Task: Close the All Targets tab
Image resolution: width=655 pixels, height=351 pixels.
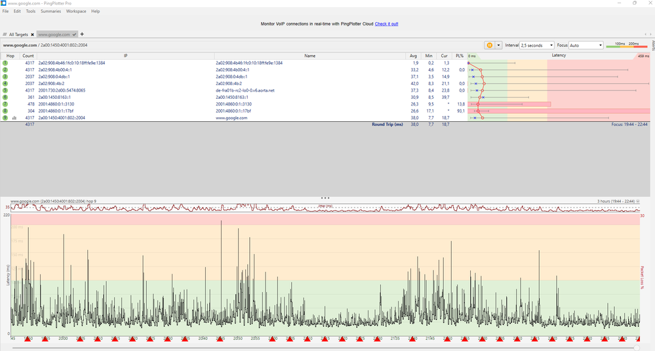Action: click(32, 35)
